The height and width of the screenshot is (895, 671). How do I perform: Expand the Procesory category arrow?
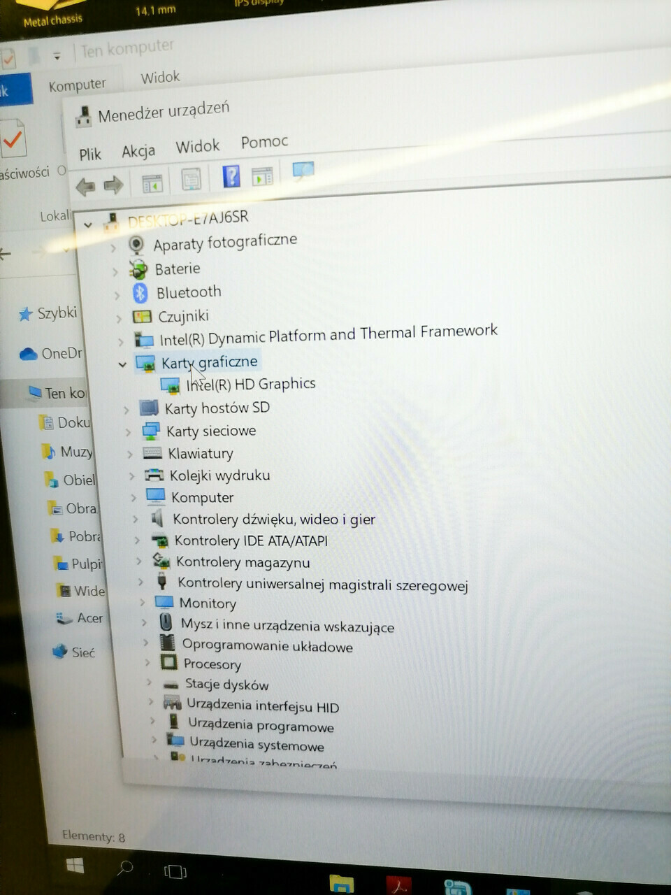tap(147, 661)
